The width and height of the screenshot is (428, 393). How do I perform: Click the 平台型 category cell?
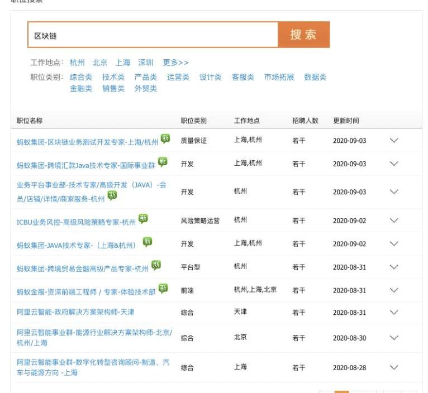[190, 267]
